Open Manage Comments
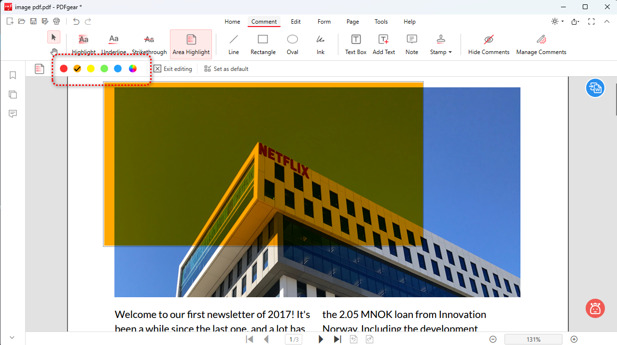This screenshot has height=345, width=617. [x=541, y=45]
